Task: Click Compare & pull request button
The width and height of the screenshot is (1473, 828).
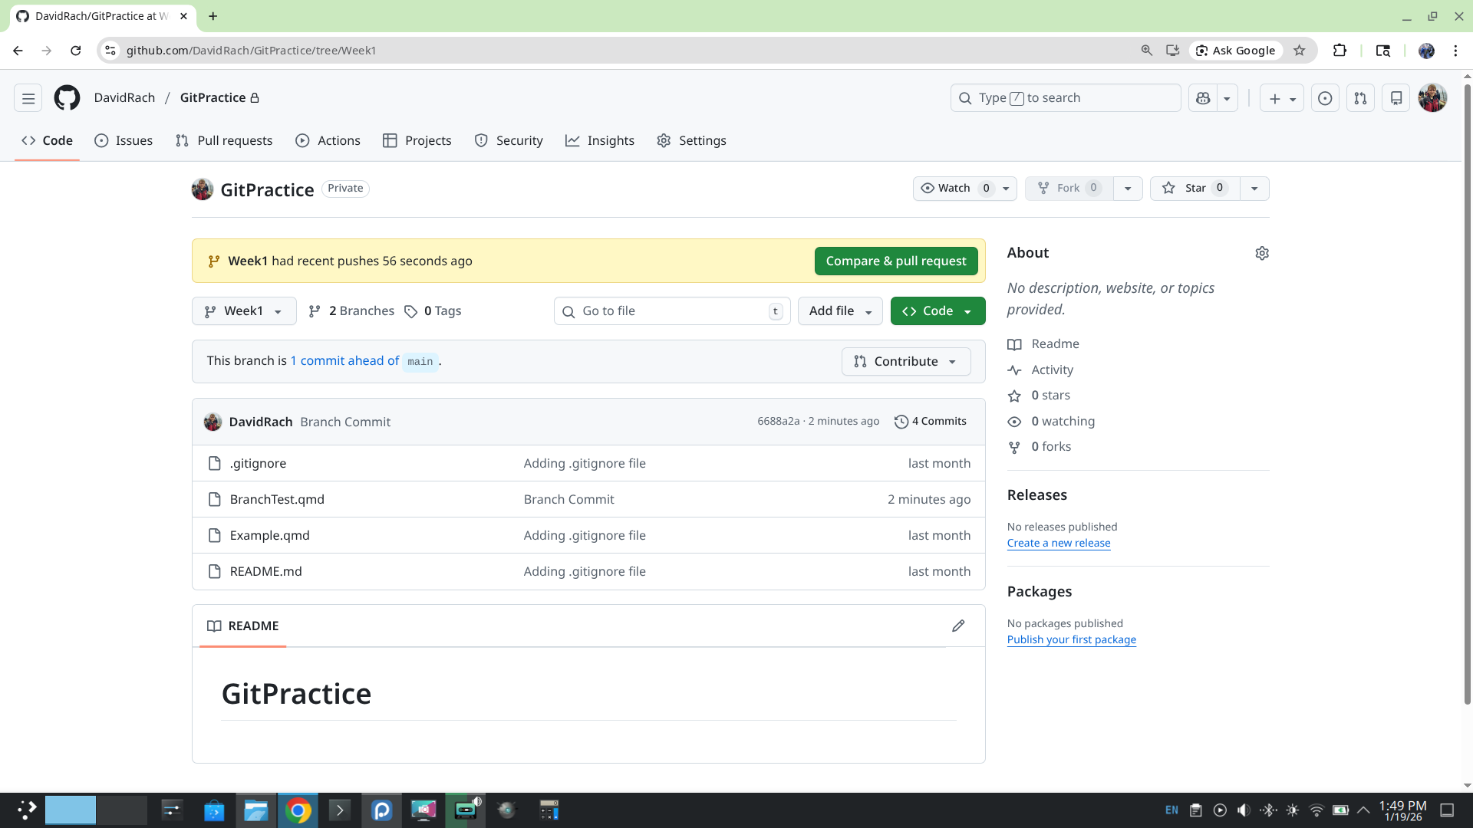Action: [x=895, y=261]
